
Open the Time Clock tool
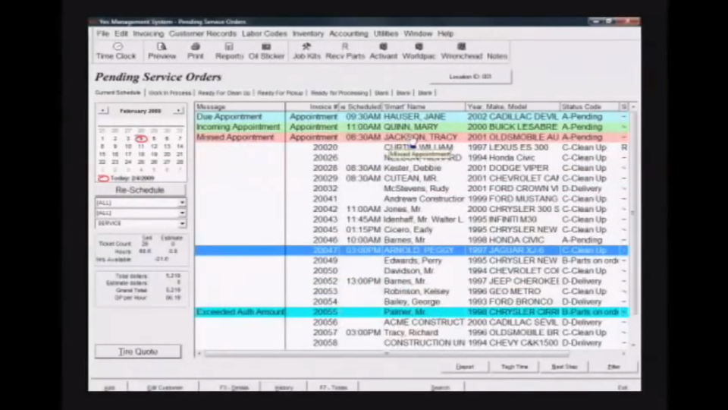pos(116,51)
